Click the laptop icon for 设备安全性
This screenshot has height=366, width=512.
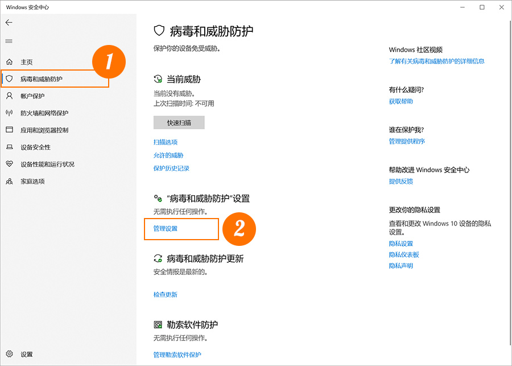click(x=10, y=147)
